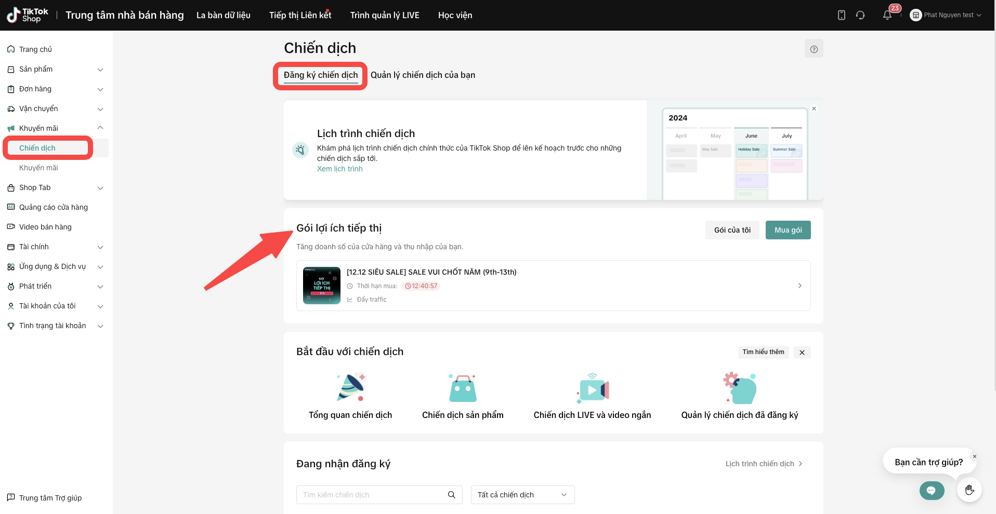The height and width of the screenshot is (514, 996).
Task: Click the search magnifier icon
Action: tap(451, 495)
